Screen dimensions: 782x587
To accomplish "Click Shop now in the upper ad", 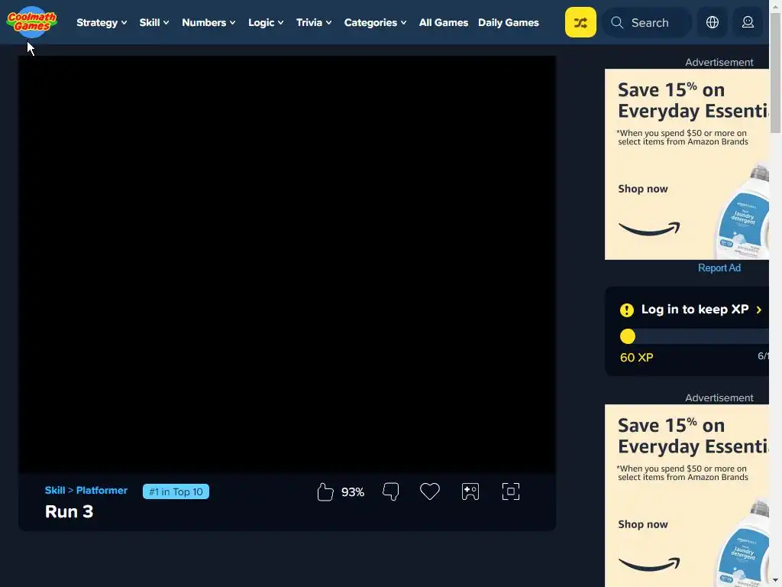I will 643,189.
